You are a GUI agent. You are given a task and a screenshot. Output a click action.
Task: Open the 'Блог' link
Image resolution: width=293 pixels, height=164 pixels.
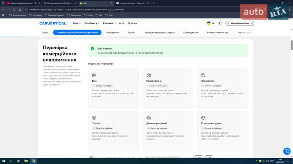click(122, 23)
